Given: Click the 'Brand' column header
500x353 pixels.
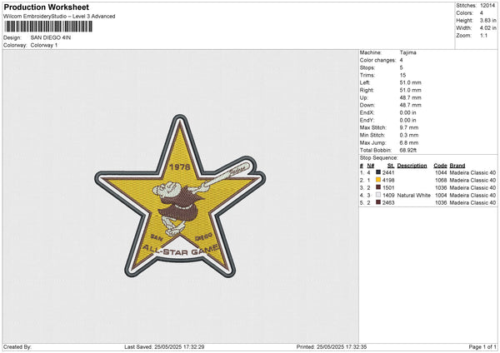Looking at the screenshot, I should pyautogui.click(x=457, y=166).
